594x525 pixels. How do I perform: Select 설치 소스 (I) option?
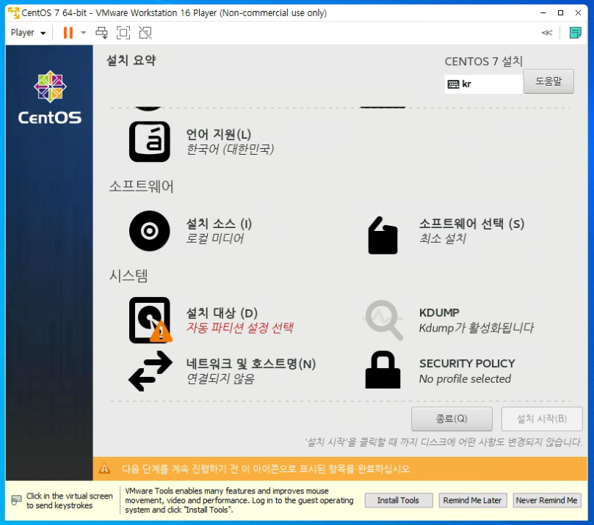[x=219, y=224]
